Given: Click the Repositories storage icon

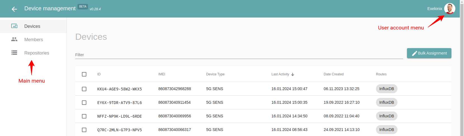Looking at the screenshot, I should (x=14, y=53).
